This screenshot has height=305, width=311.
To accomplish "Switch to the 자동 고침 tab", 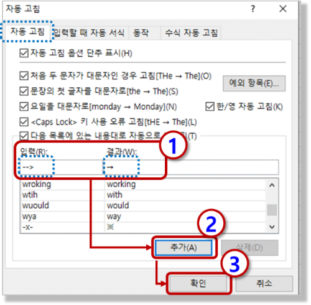I will pyautogui.click(x=27, y=32).
